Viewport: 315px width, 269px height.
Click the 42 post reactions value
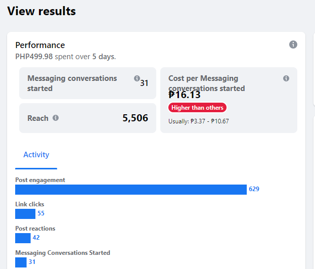click(36, 238)
